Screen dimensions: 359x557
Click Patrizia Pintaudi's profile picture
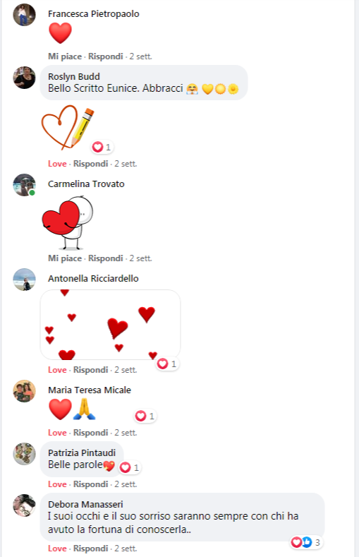[x=24, y=454]
